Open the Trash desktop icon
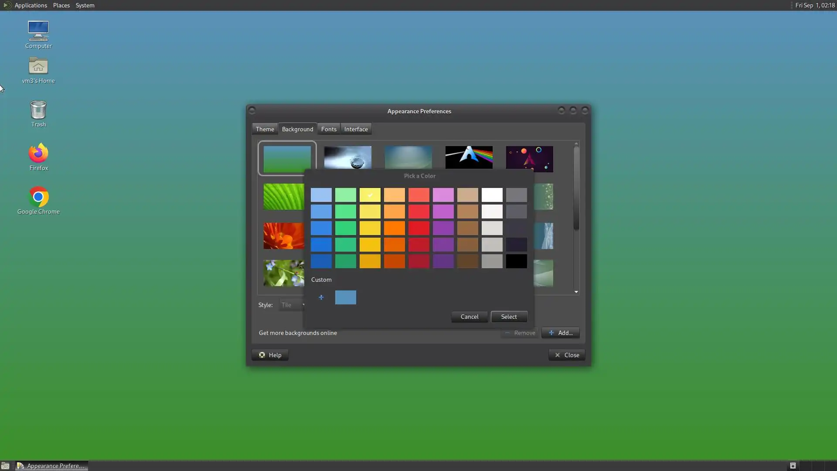837x471 pixels. 38,110
